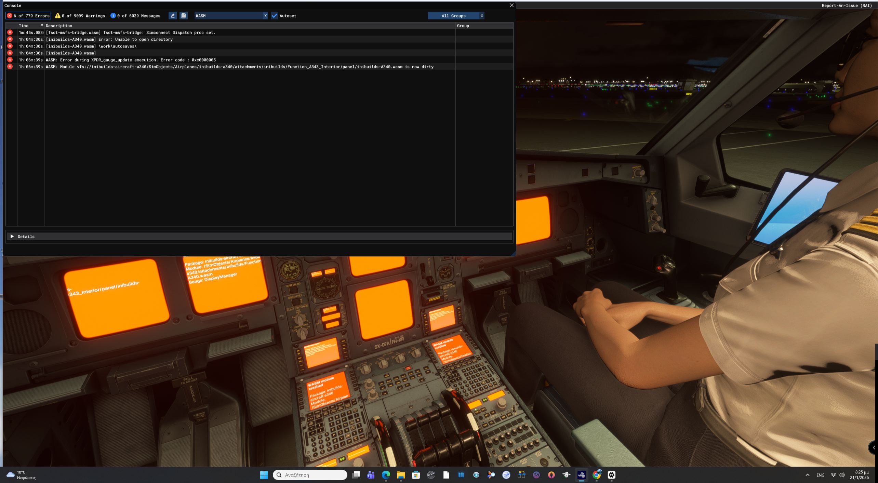Viewport: 878px width, 483px height.
Task: Sort the log by the Time column
Action: click(x=24, y=26)
